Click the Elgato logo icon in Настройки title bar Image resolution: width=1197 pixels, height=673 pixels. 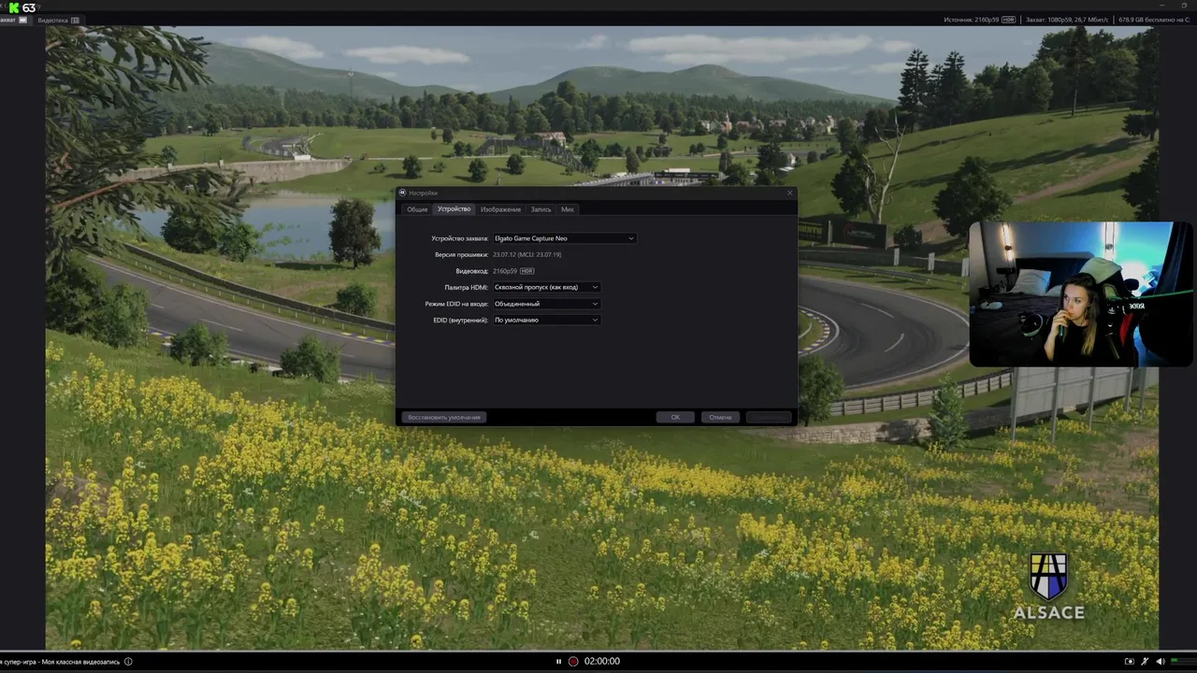(402, 193)
